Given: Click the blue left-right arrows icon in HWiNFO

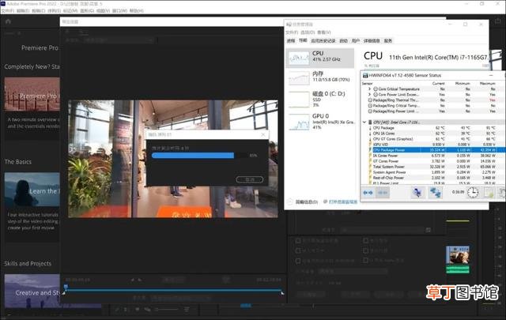Looking at the screenshot, I should tap(368, 193).
